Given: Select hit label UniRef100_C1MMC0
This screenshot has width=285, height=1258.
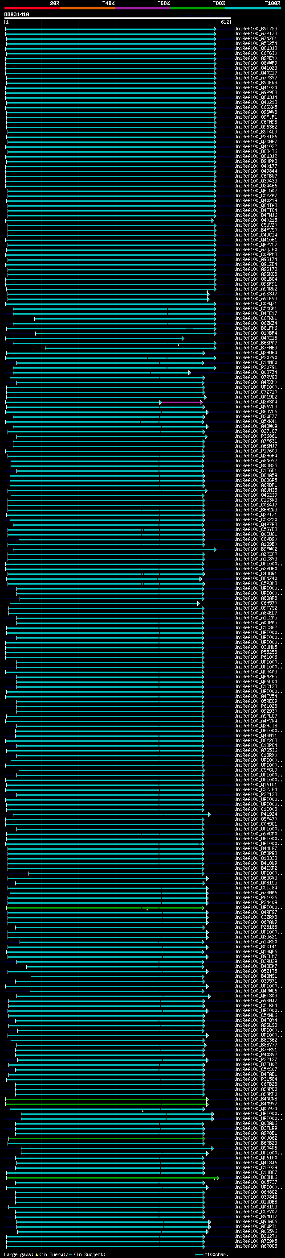Looking at the screenshot, I should (x=256, y=362).
